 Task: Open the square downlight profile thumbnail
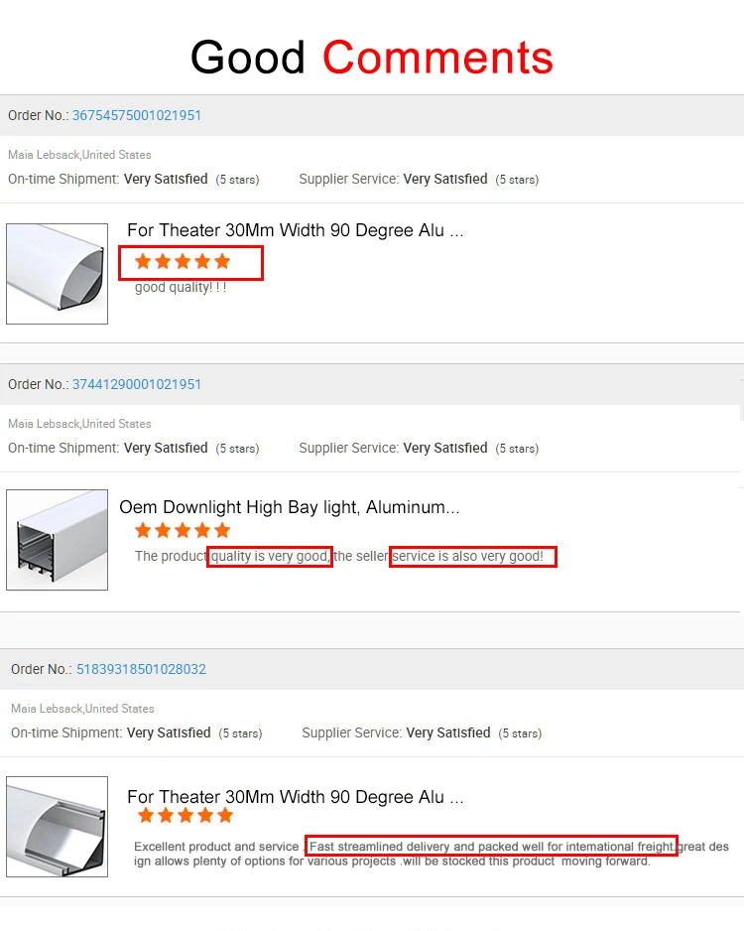[x=57, y=540]
